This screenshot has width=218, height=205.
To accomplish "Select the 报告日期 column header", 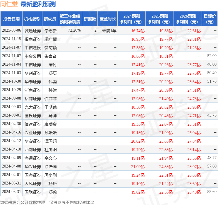I will tap(11, 19).
